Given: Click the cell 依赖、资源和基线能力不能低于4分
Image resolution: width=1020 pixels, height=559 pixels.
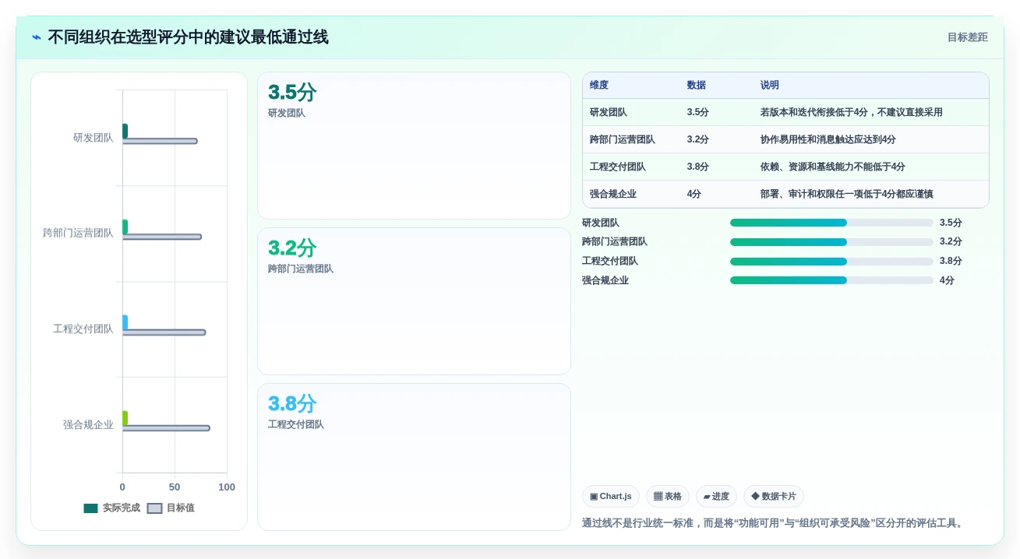Looking at the screenshot, I should pos(833,167).
